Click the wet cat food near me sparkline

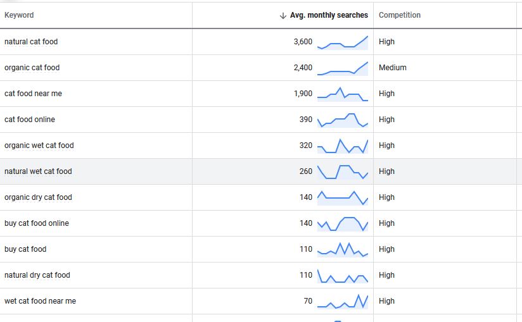coord(343,301)
